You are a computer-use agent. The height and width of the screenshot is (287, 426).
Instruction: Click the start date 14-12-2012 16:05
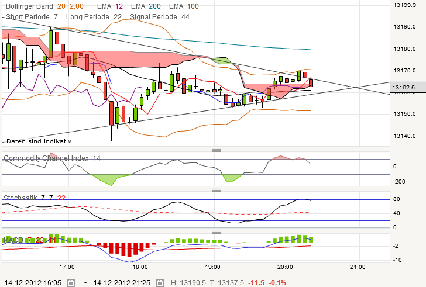pyautogui.click(x=33, y=283)
